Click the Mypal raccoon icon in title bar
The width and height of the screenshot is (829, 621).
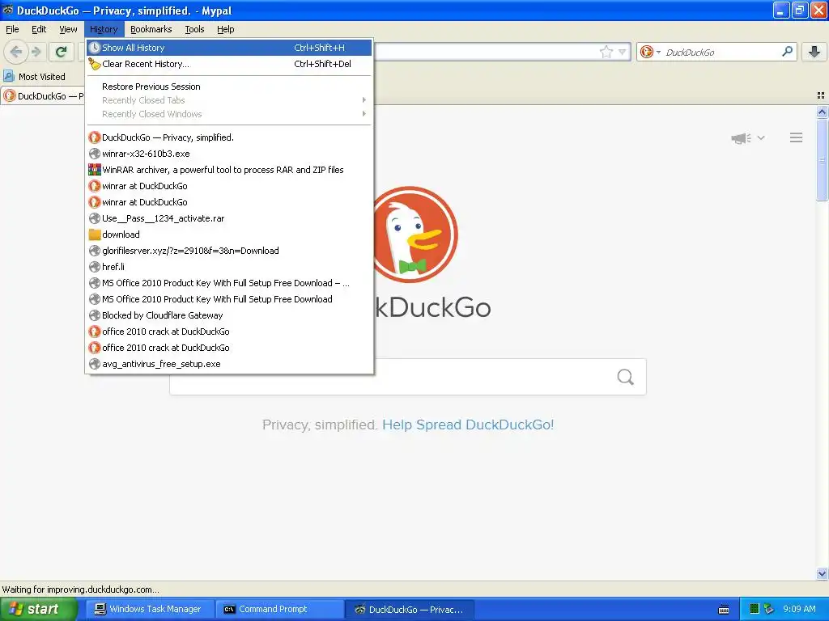coord(8,10)
